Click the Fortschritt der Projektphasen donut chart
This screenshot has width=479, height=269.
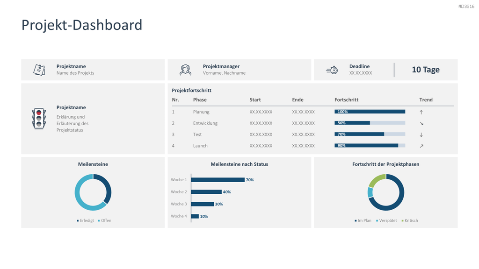pos(386,192)
